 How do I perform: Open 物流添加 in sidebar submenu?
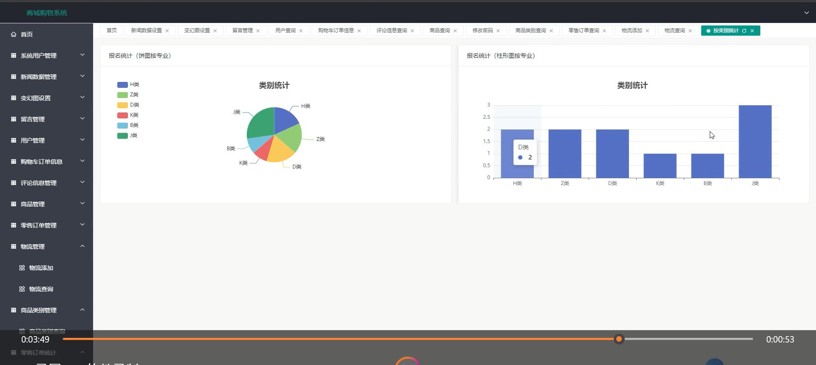coord(41,268)
